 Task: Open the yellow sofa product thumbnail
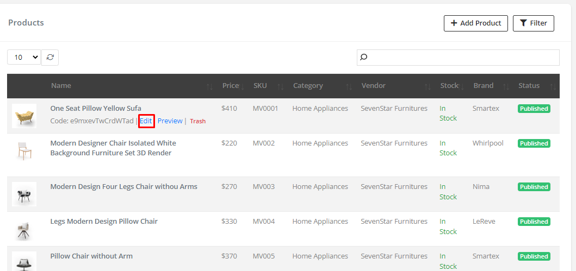click(x=24, y=116)
